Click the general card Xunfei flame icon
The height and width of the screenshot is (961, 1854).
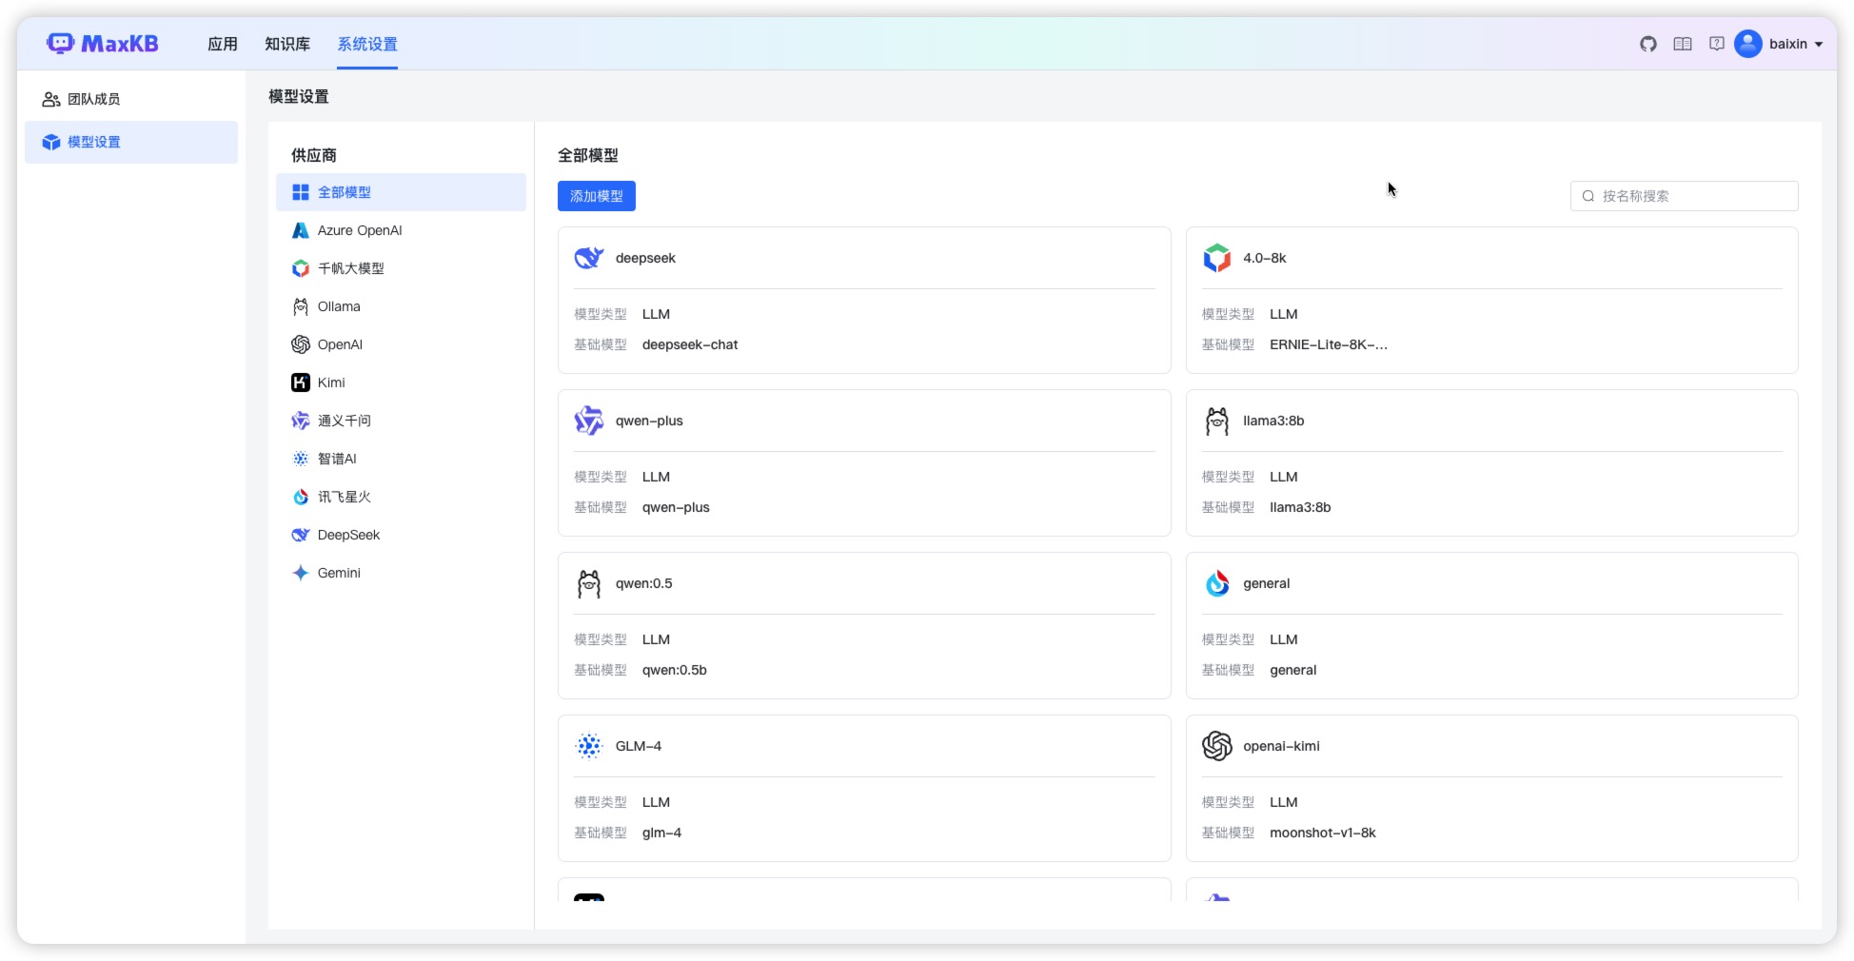1217,583
